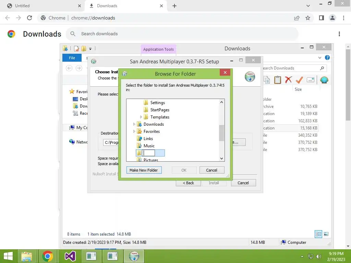Open Chrome three-dot menu
Image resolution: width=351 pixels, height=263 pixels.
click(343, 18)
